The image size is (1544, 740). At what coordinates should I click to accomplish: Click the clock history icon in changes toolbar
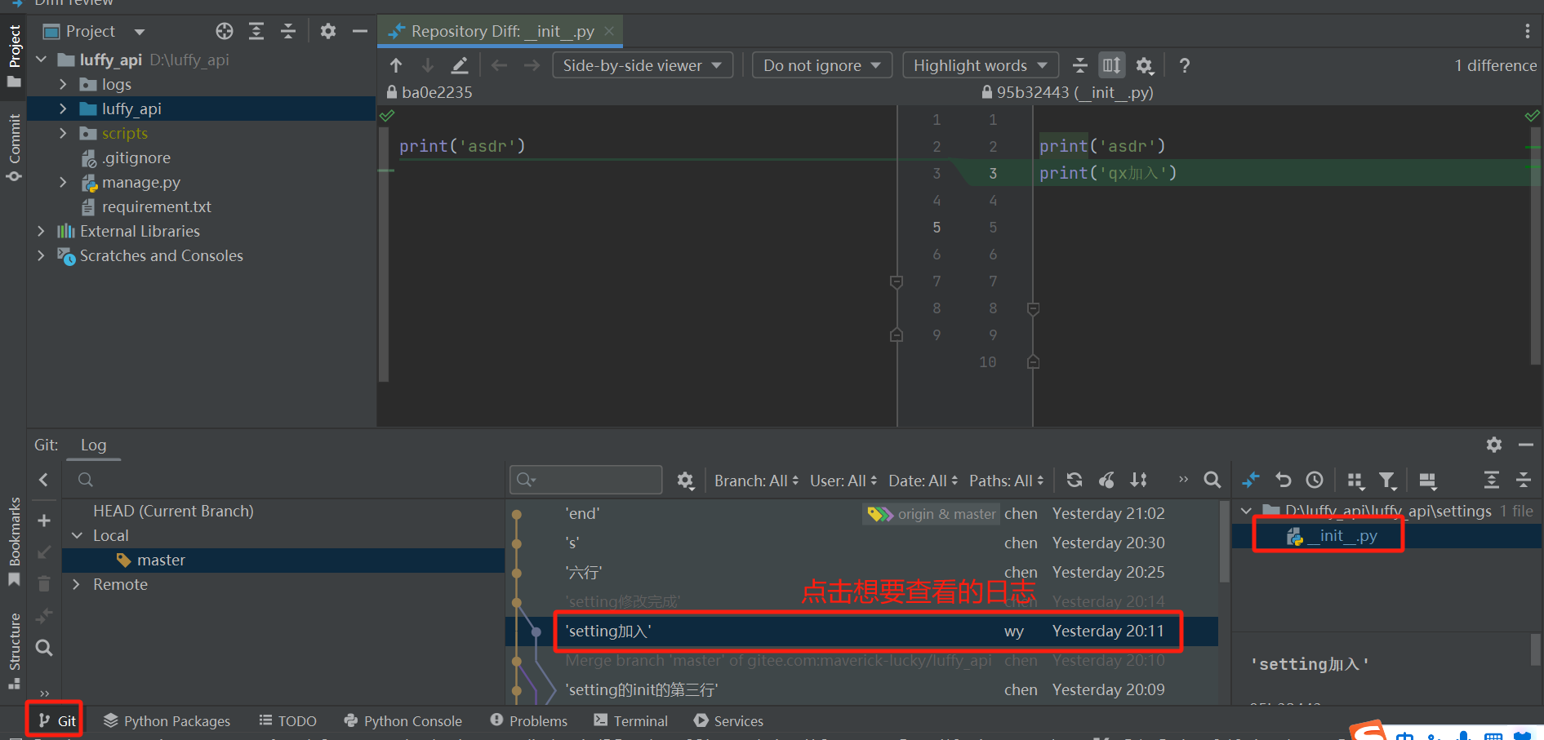(x=1315, y=481)
